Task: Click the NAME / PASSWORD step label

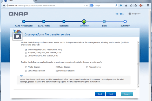Action: pyautogui.click(x=24, y=26)
